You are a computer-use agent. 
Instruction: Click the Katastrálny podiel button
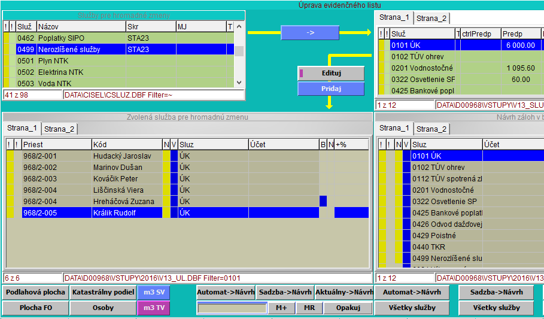pos(103,292)
